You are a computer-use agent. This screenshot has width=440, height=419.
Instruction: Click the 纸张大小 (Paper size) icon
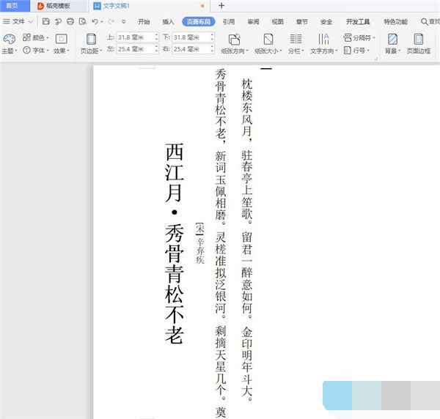coord(268,40)
